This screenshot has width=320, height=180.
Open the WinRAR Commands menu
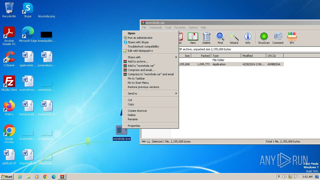[155, 27]
